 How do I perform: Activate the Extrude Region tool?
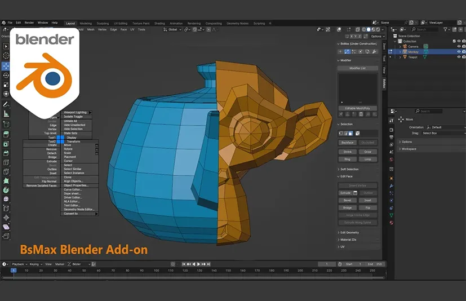(x=6, y=135)
